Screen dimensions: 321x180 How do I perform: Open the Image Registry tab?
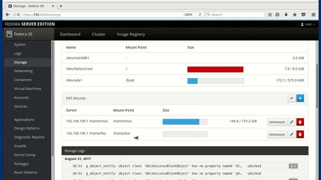[131, 34]
